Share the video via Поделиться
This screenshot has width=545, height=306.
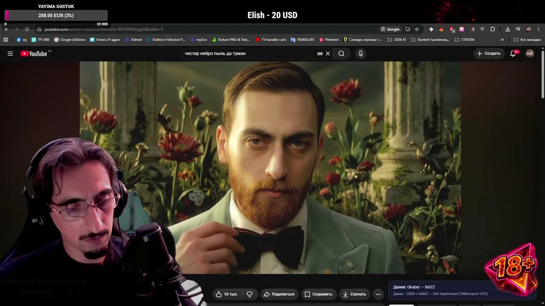279,294
